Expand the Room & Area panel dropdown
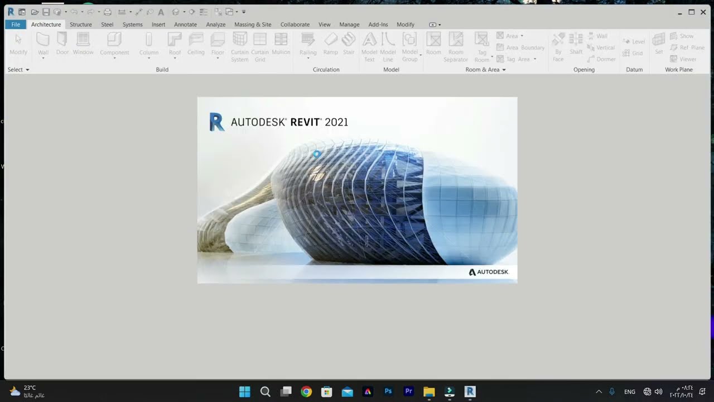 pos(486,70)
